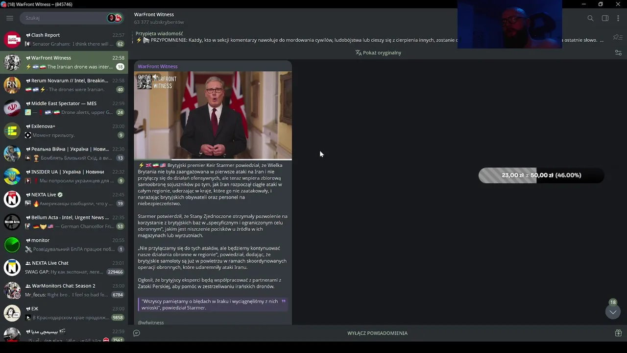The image size is (627, 353).
Task: Click the green radar monitor avatar
Action: [12, 245]
